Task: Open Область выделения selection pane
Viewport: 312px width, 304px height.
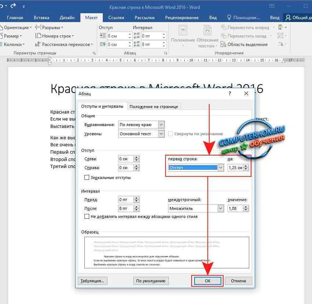Action: [x=244, y=44]
